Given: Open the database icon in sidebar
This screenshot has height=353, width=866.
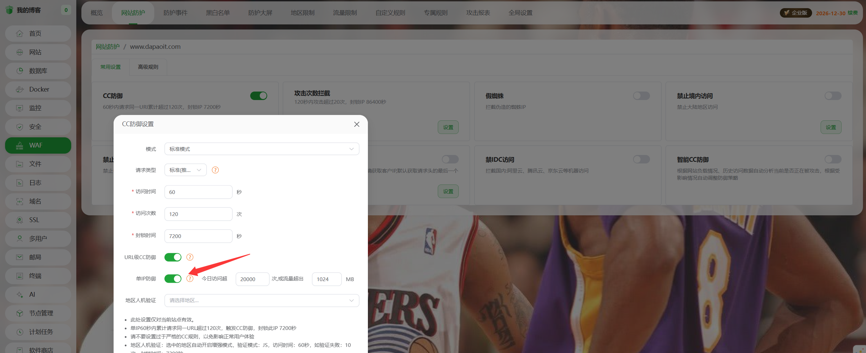Looking at the screenshot, I should click(20, 71).
